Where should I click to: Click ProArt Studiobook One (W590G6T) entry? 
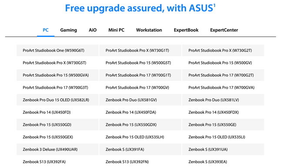click(x=57, y=50)
